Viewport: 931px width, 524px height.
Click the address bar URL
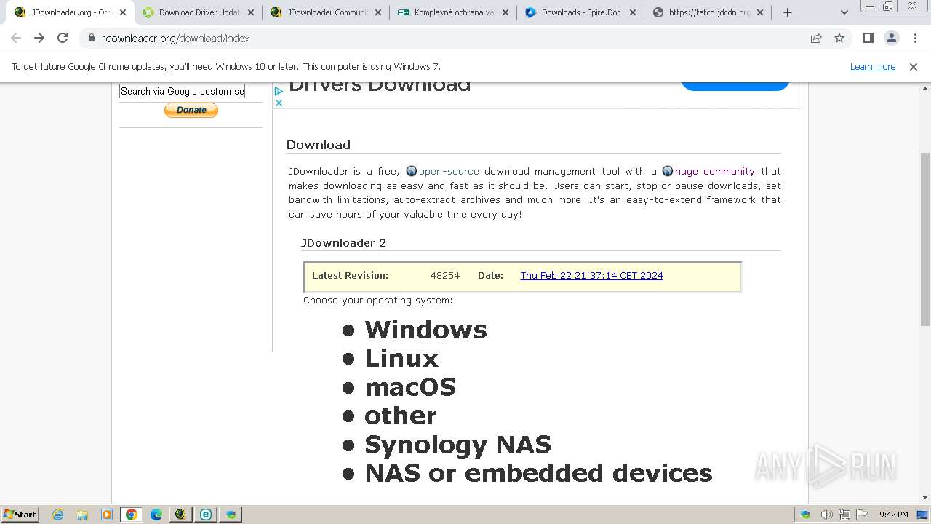176,38
